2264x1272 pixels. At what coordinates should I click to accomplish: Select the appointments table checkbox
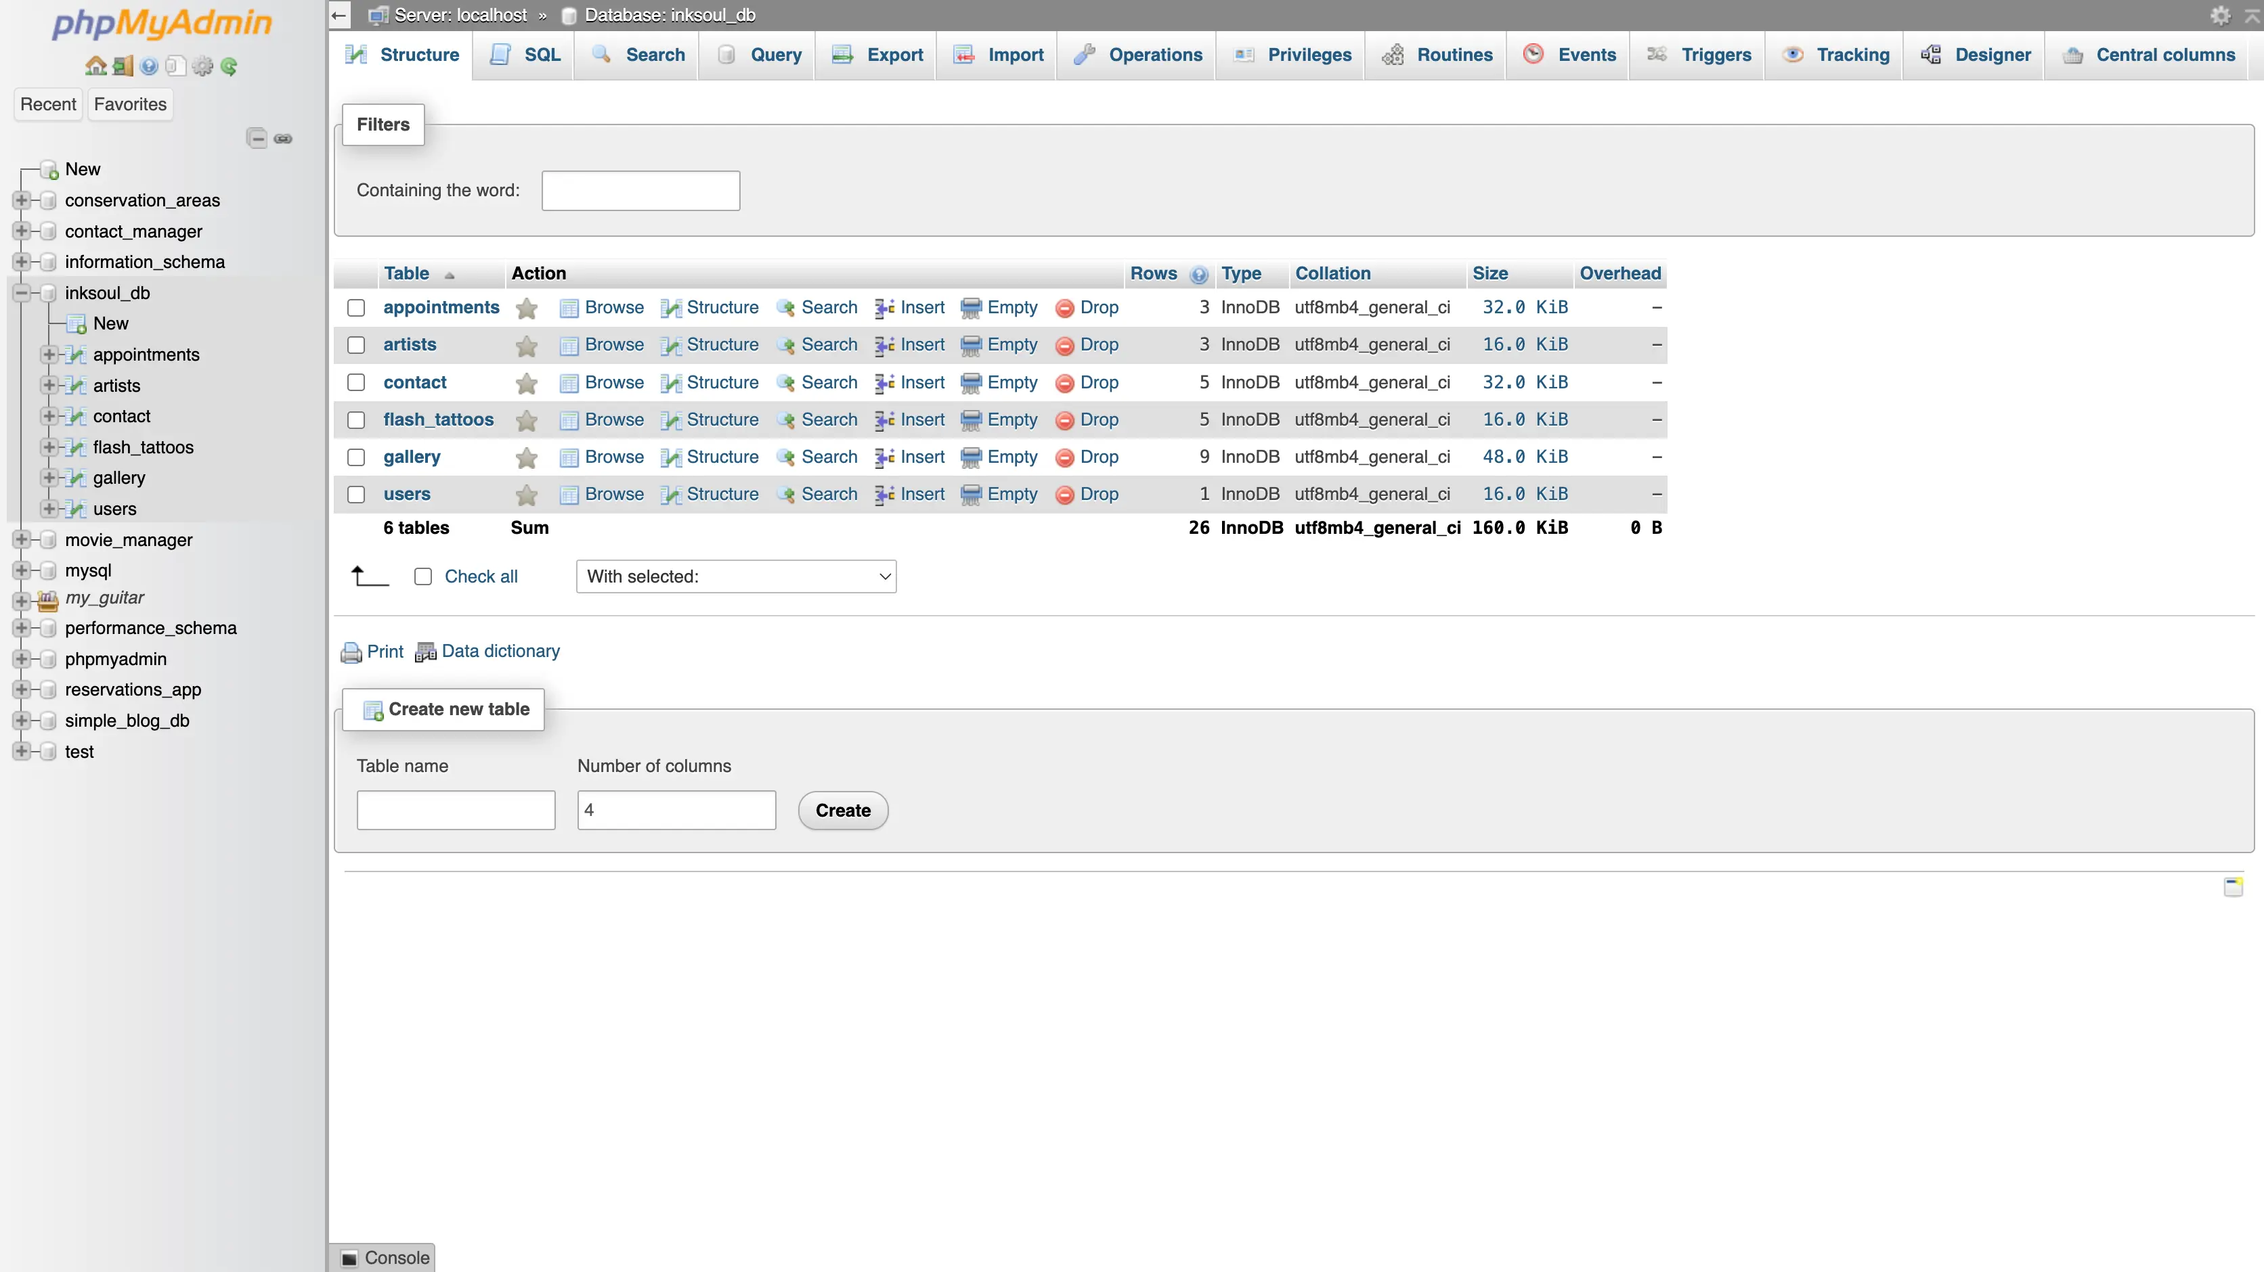click(x=356, y=307)
